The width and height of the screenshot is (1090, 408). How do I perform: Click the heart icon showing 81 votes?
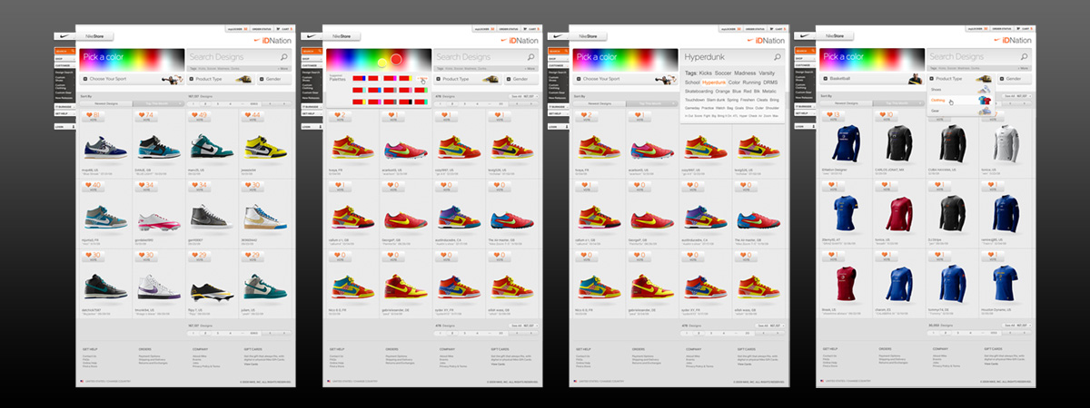coord(90,115)
